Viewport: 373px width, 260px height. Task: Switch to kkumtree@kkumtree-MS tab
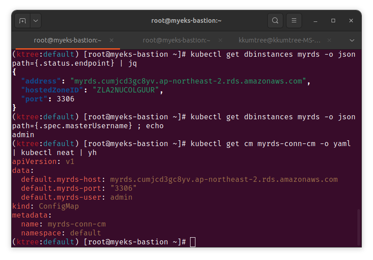279,40
